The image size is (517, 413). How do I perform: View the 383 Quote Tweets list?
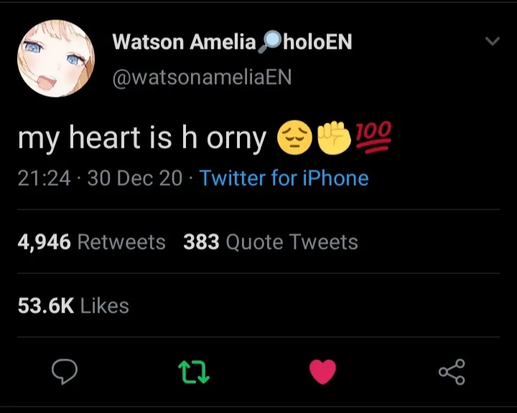(x=271, y=242)
